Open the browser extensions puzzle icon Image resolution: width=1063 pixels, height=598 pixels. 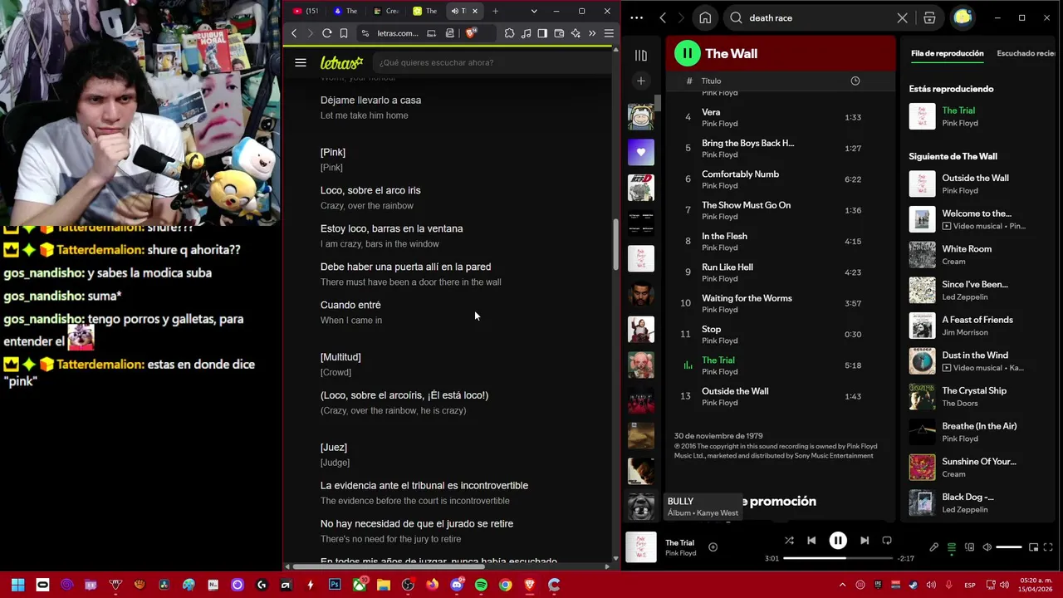tap(509, 33)
